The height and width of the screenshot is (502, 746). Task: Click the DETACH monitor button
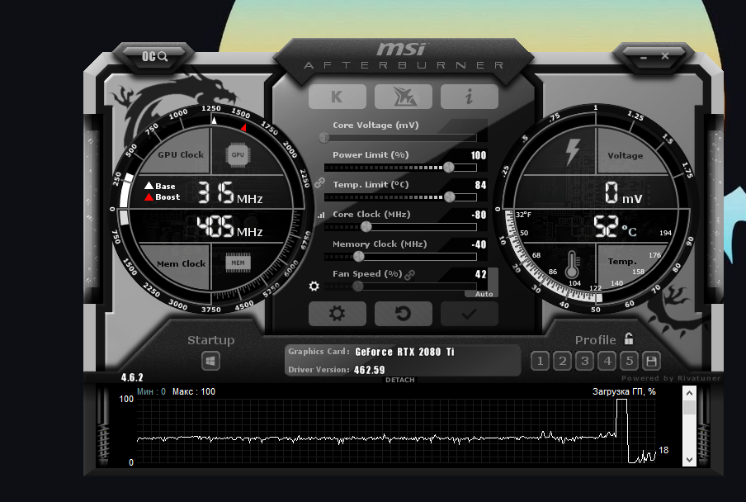(x=400, y=380)
